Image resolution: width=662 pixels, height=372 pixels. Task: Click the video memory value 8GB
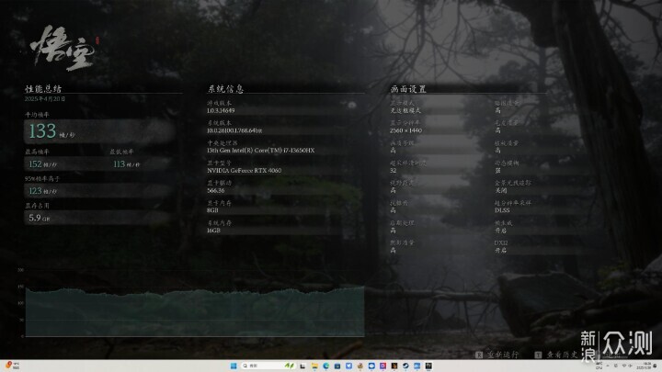point(212,210)
